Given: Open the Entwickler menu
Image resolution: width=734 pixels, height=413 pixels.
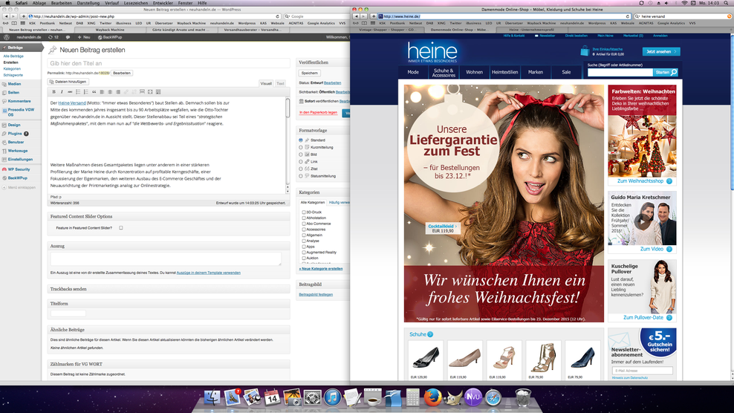Looking at the screenshot, I should pos(163,3).
